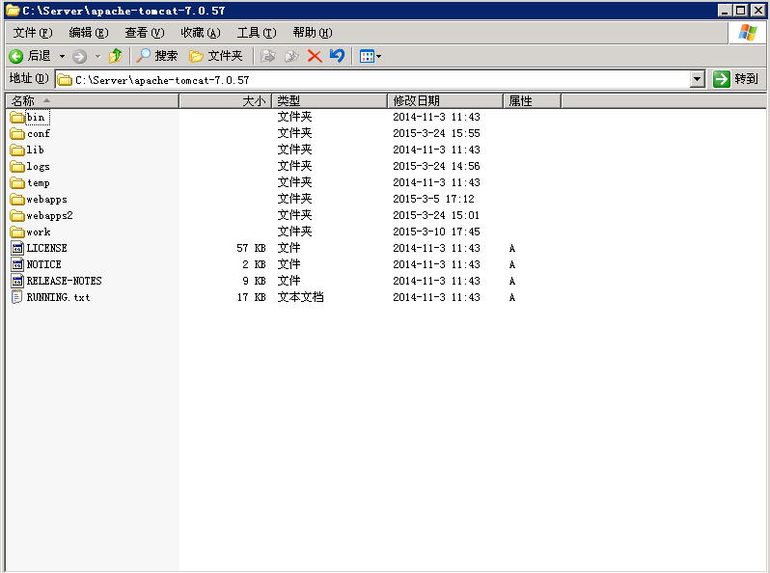Open the Search (搜索) toolbar button
The width and height of the screenshot is (770, 573).
point(156,56)
